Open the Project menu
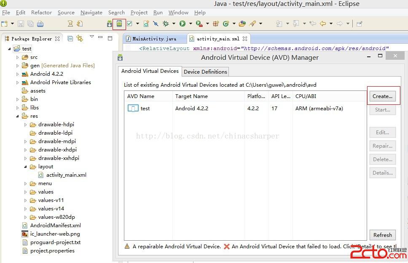The width and height of the screenshot is (408, 263). [139, 13]
